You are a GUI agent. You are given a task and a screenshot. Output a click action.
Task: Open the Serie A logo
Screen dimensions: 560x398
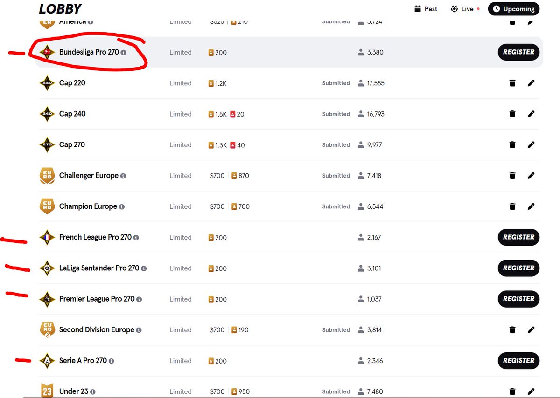(47, 360)
